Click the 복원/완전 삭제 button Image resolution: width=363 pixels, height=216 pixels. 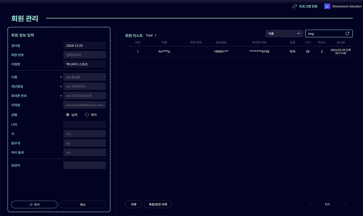158,204
